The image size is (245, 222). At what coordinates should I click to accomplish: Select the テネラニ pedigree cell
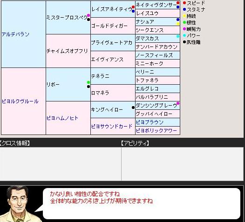pyautogui.click(x=113, y=76)
